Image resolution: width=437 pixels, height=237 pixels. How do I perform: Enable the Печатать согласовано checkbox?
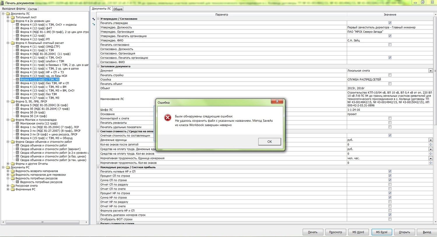click(390, 45)
